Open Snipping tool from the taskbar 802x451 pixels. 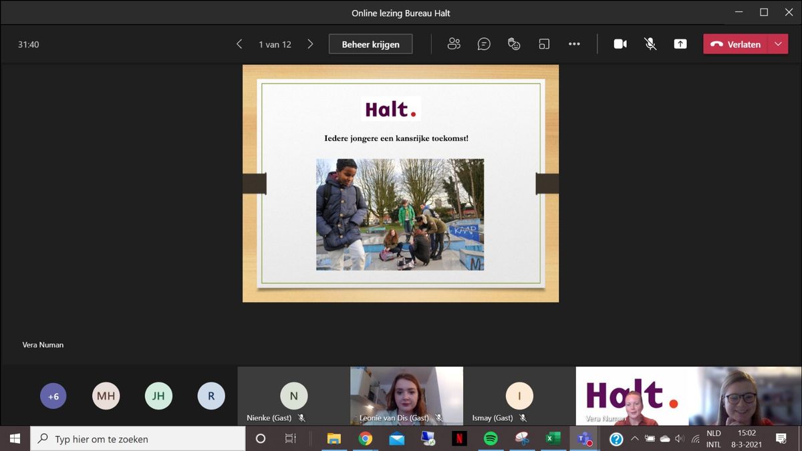[x=522, y=438]
